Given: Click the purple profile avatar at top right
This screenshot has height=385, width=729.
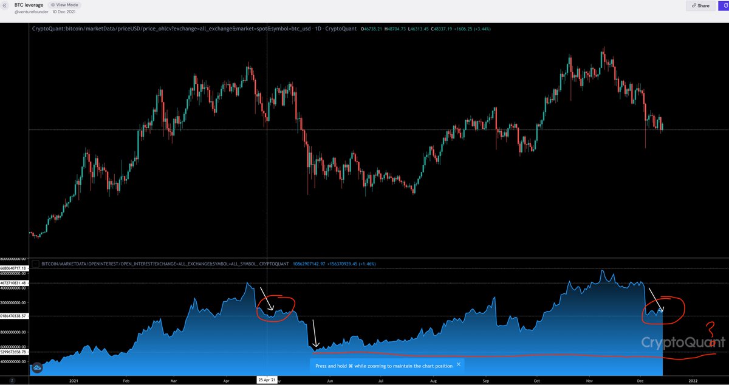Looking at the screenshot, I should coord(722,5).
